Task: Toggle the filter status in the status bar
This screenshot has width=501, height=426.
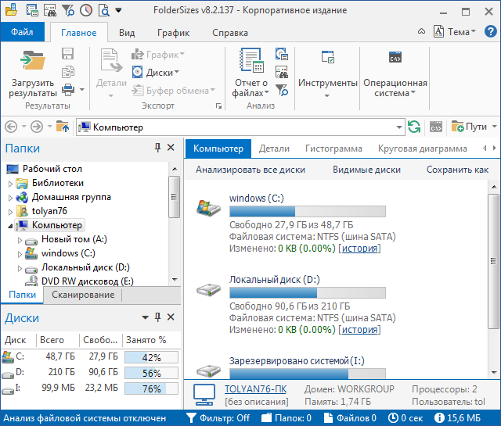Action: click(x=216, y=418)
